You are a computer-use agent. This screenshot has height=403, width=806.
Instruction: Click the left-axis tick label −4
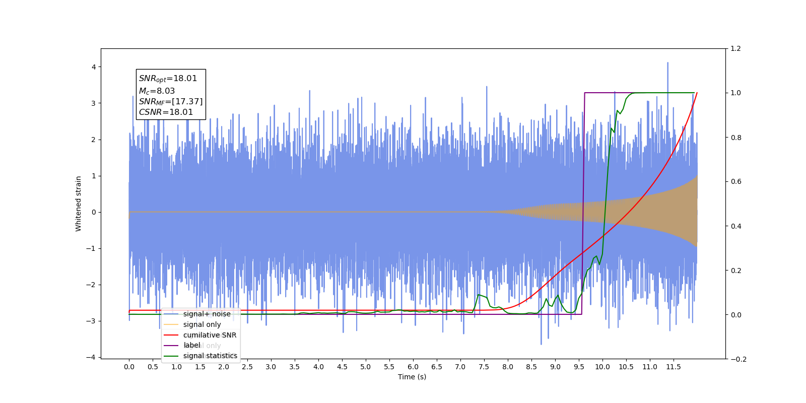pos(91,357)
